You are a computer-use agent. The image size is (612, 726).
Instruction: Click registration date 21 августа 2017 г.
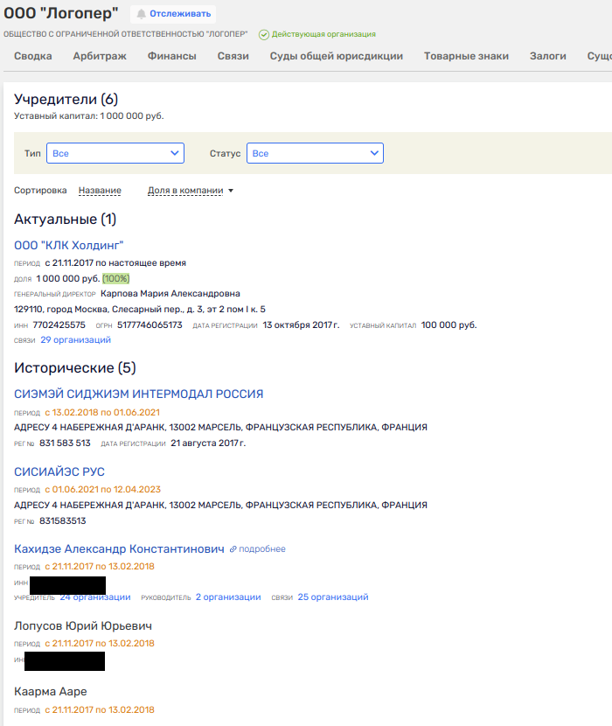point(208,443)
